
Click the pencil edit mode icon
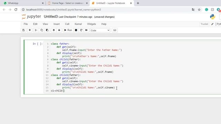212,24
